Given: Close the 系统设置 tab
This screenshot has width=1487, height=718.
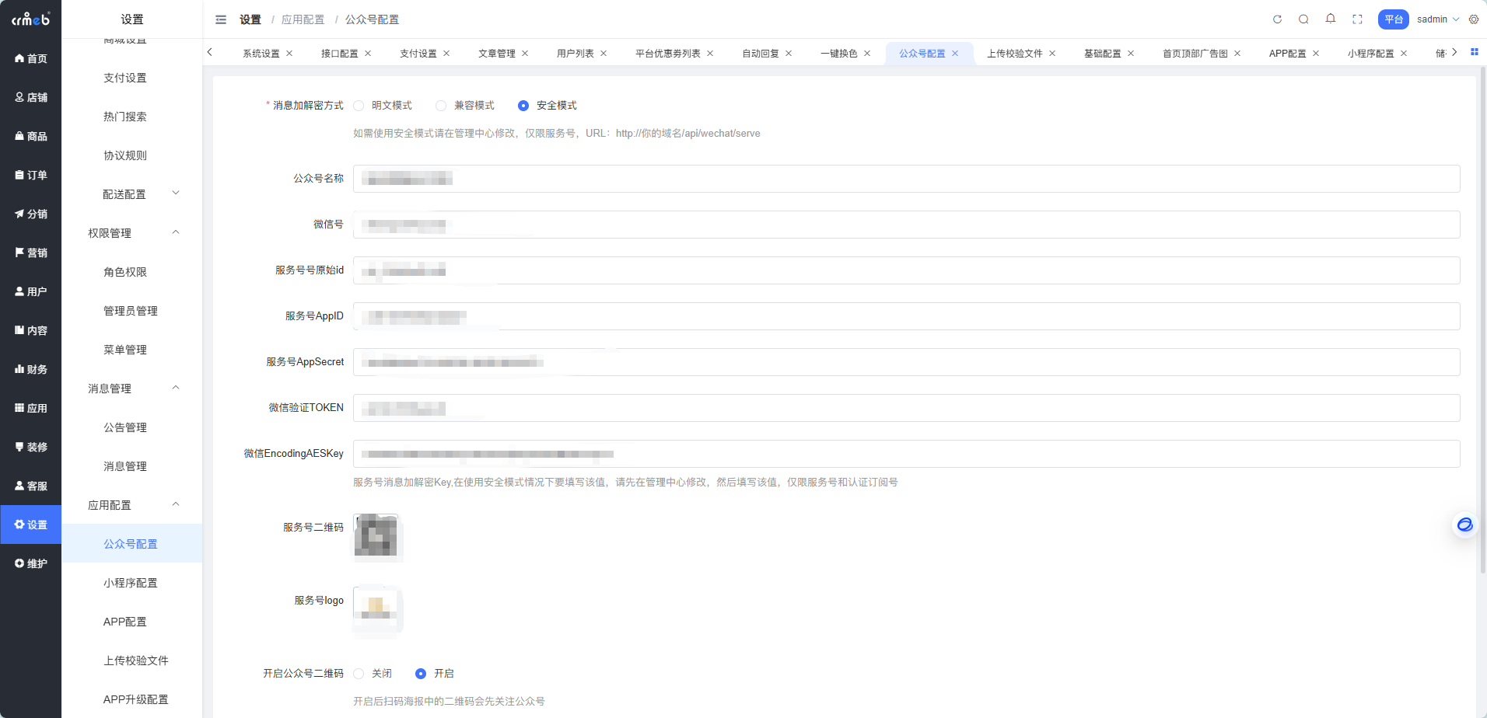Looking at the screenshot, I should pos(289,54).
